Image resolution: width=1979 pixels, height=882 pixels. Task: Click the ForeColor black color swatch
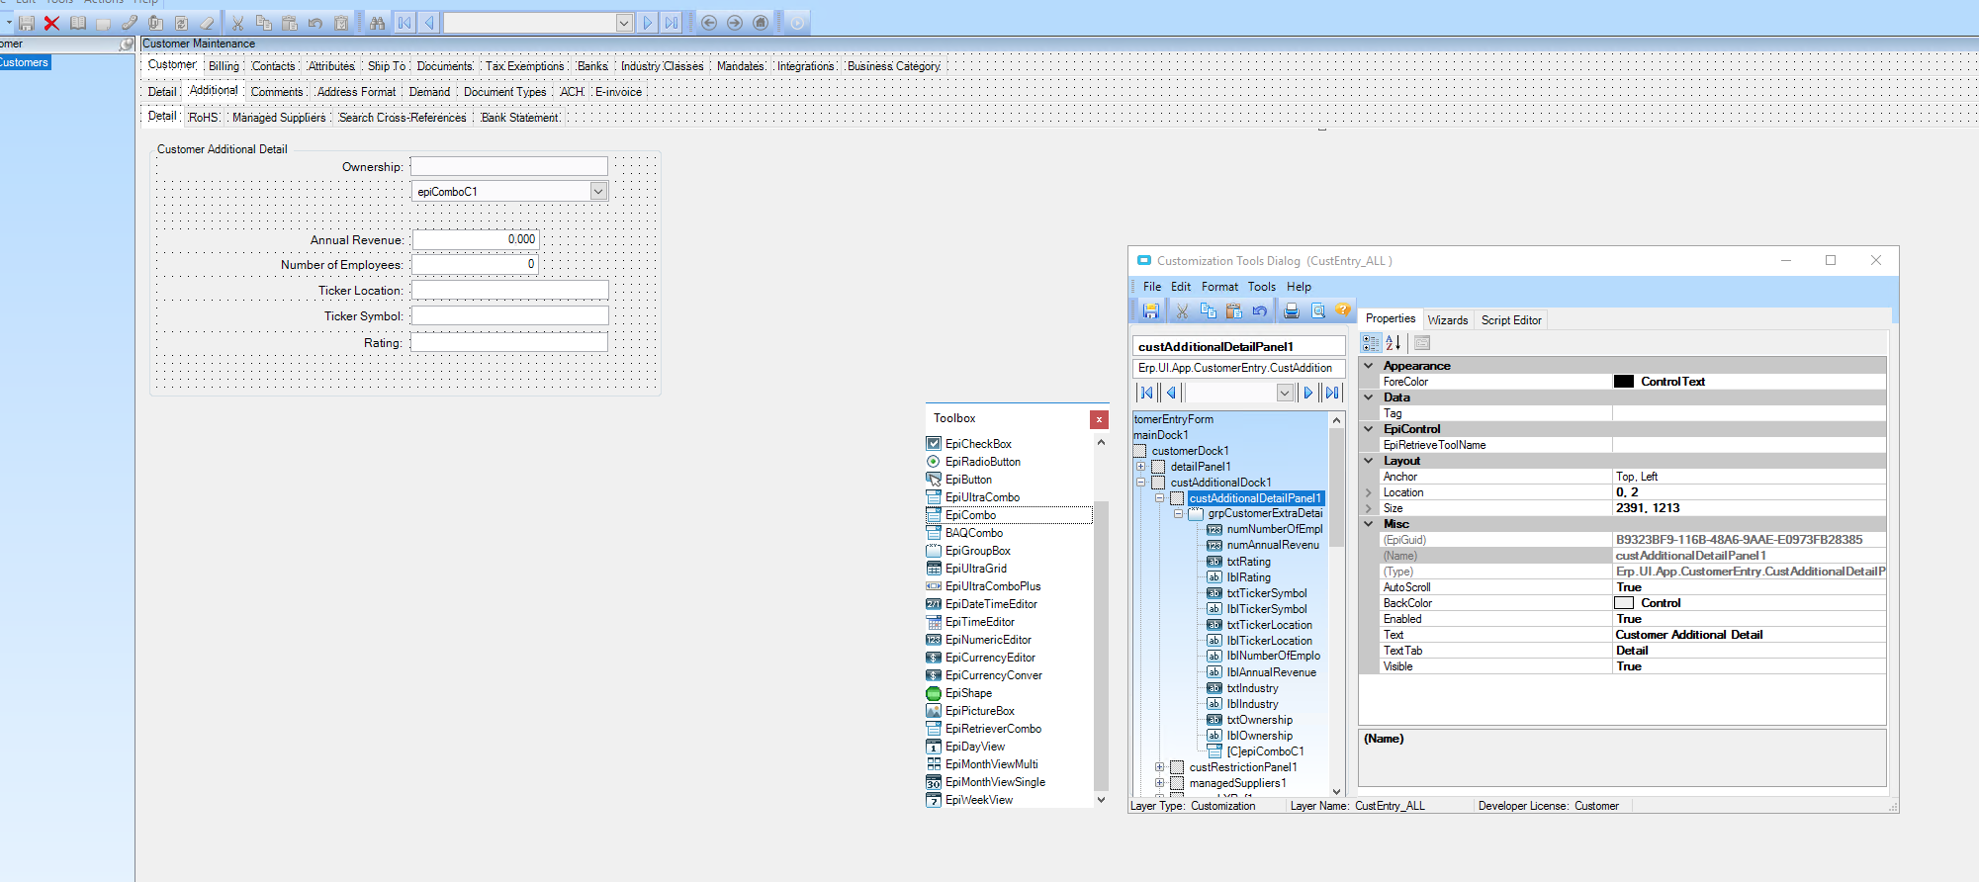[x=1623, y=382]
